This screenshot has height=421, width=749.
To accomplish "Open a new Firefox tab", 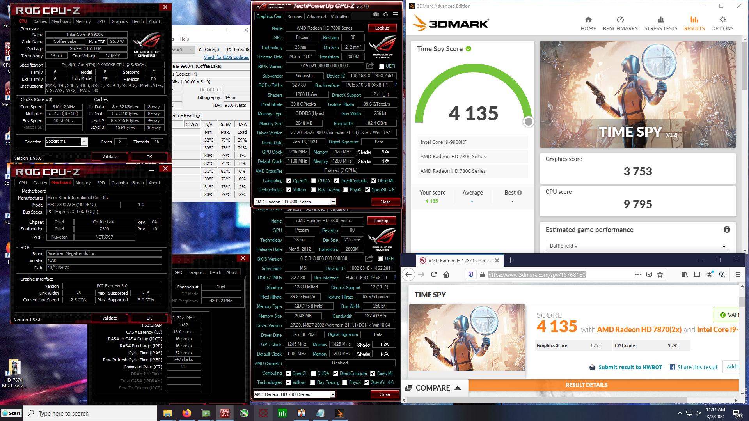I will [510, 260].
